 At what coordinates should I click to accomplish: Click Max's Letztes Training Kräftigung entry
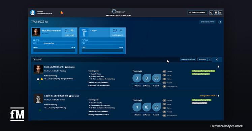click(x=59, y=79)
